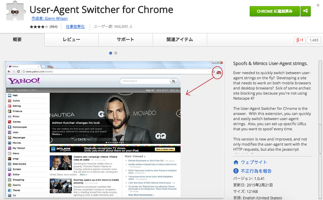Switch to the サポート tab
The height and width of the screenshot is (200, 323).
coord(125,39)
